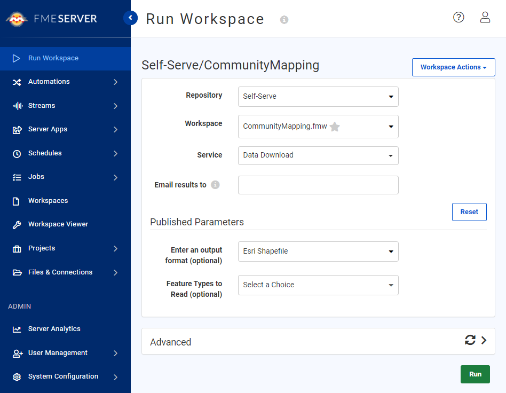
Task: Click the Streams waveform icon
Action: (18, 106)
